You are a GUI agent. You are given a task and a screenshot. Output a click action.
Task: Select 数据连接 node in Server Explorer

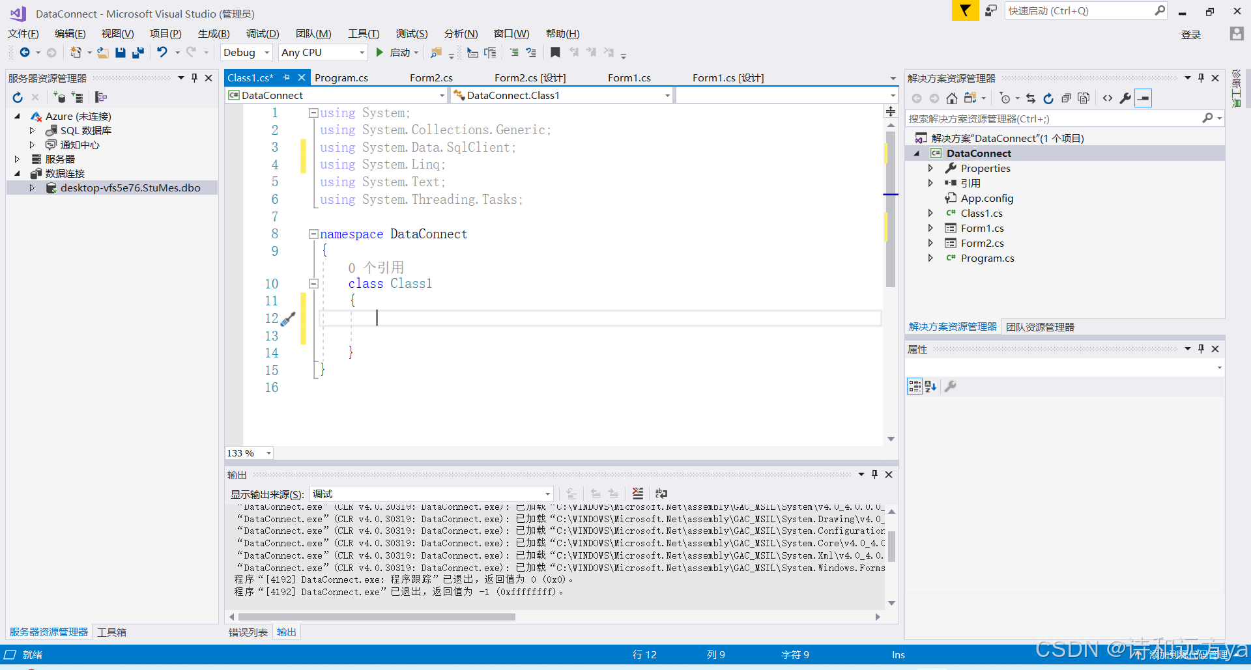pyautogui.click(x=65, y=174)
